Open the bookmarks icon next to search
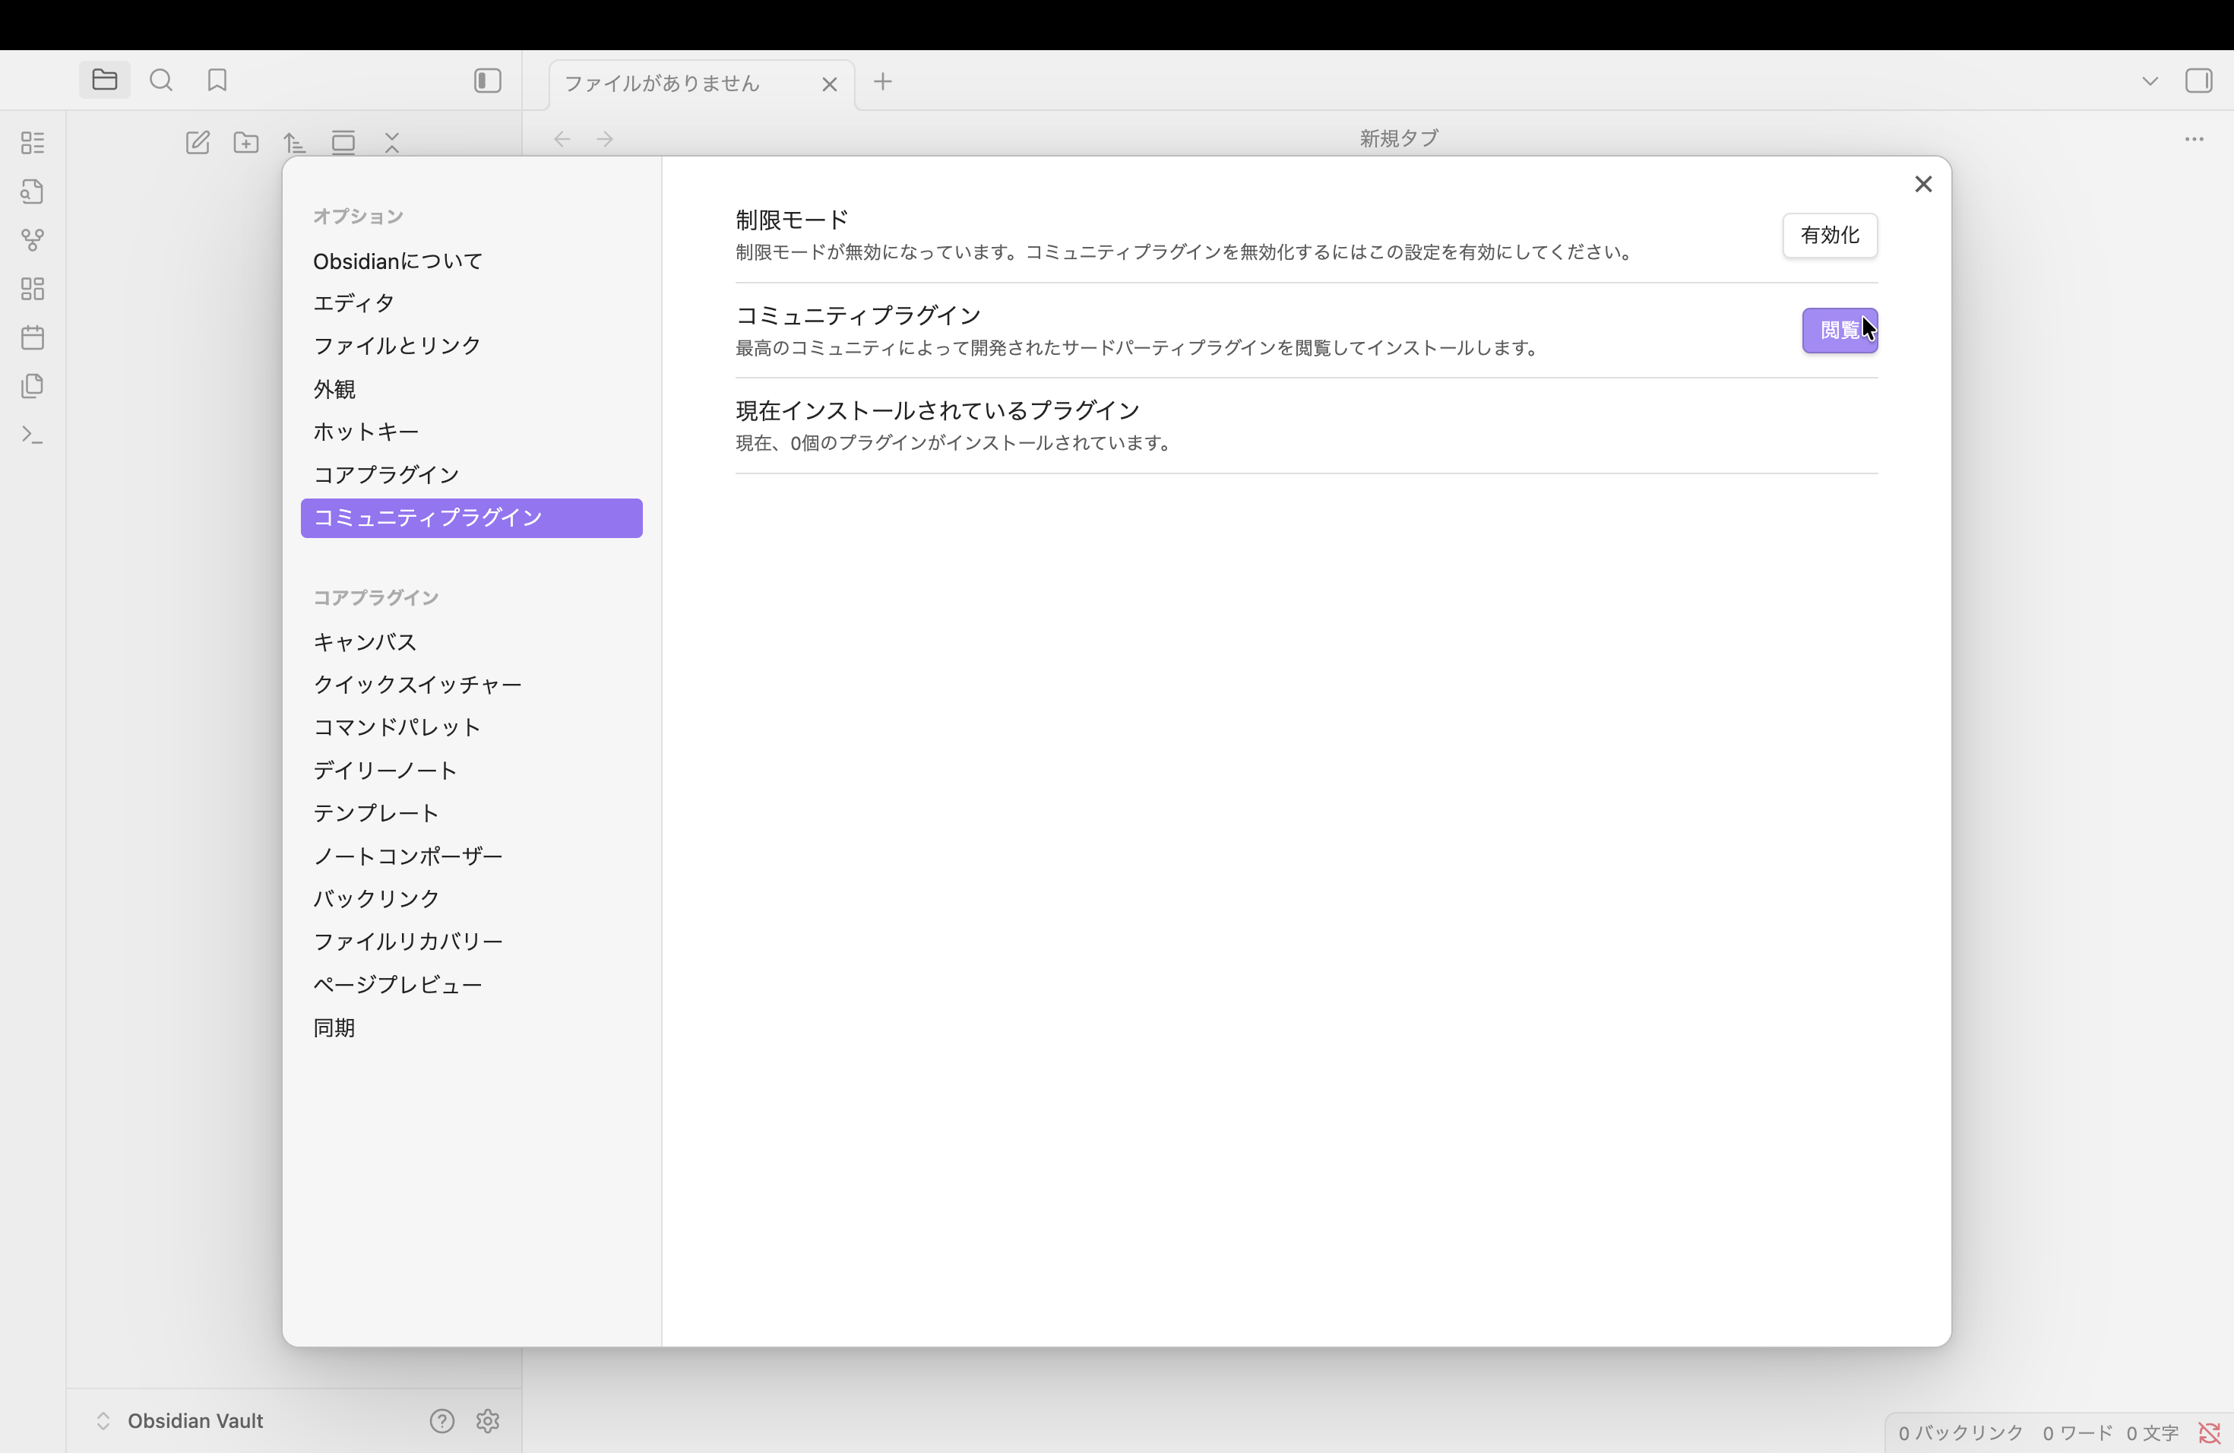Viewport: 2234px width, 1453px height. (x=216, y=81)
